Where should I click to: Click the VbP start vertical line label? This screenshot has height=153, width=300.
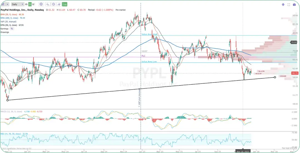tap(139, 98)
